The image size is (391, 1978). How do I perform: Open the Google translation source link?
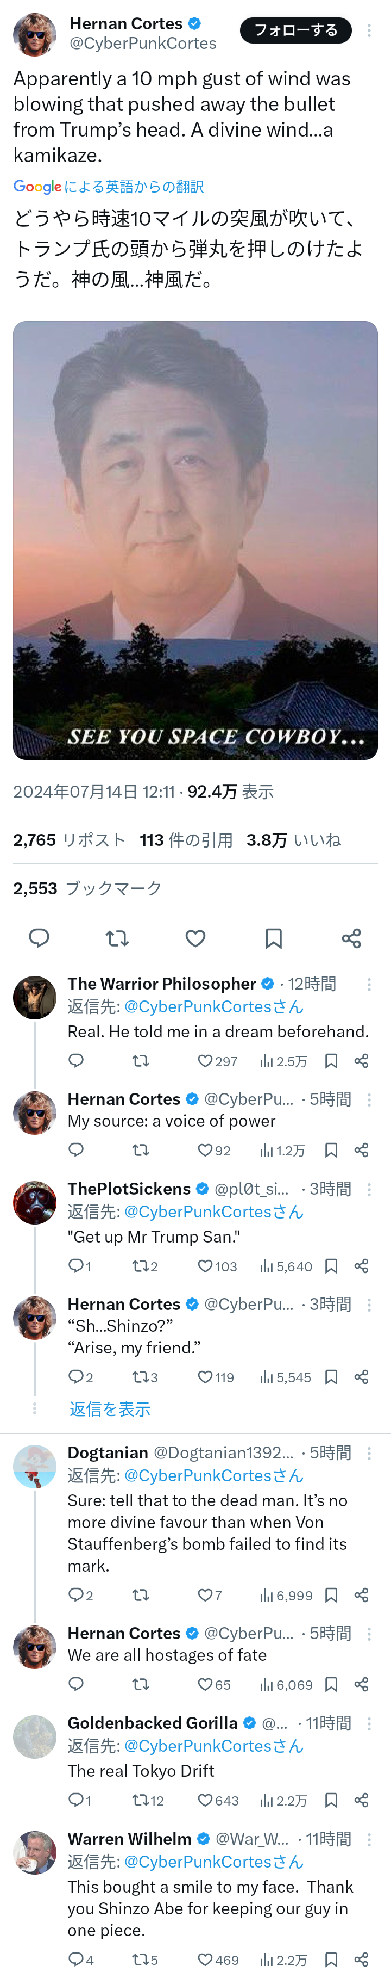(x=108, y=187)
